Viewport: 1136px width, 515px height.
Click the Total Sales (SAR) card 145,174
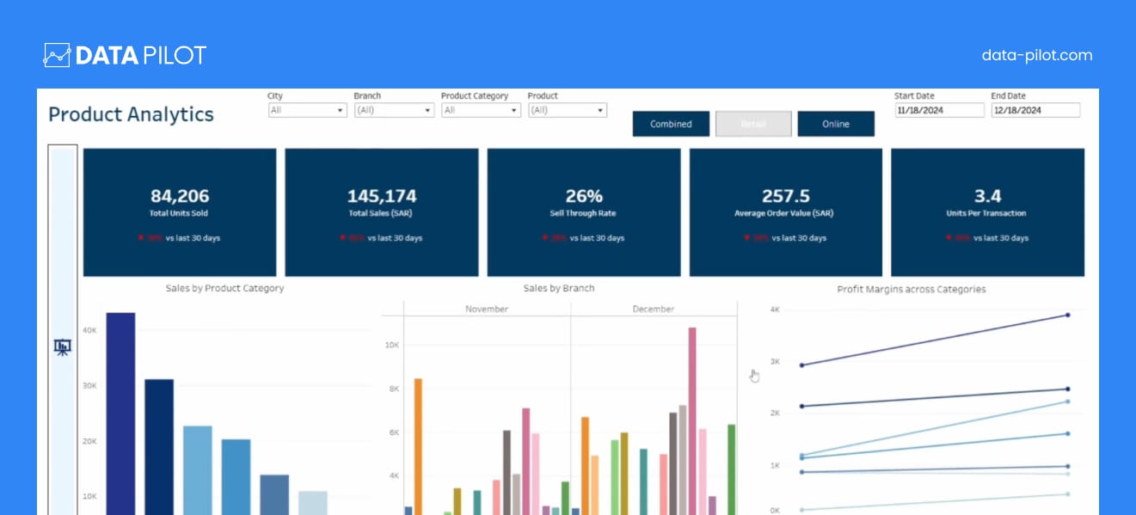(382, 212)
